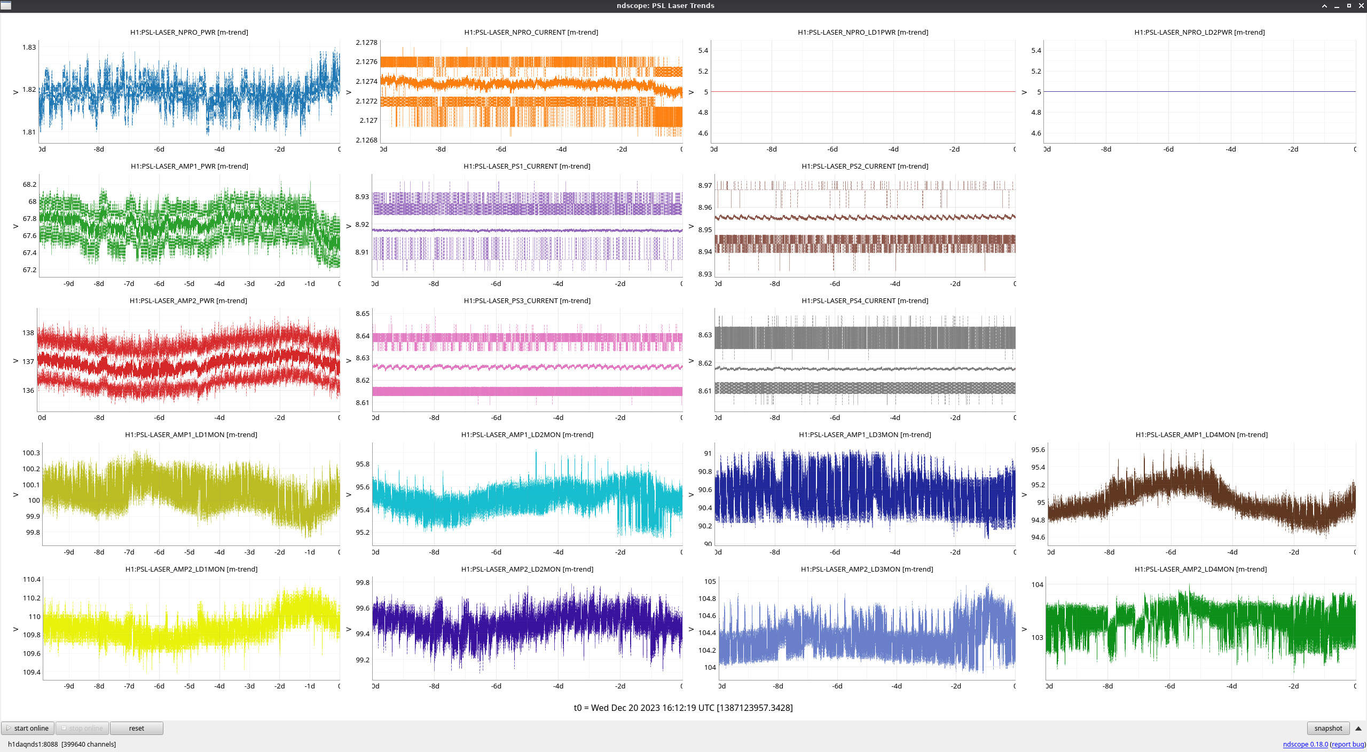
Task: Expand the arrow next to snapshot
Action: [1358, 728]
